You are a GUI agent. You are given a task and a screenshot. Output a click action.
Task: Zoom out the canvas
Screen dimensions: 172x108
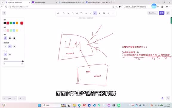pos(4,98)
